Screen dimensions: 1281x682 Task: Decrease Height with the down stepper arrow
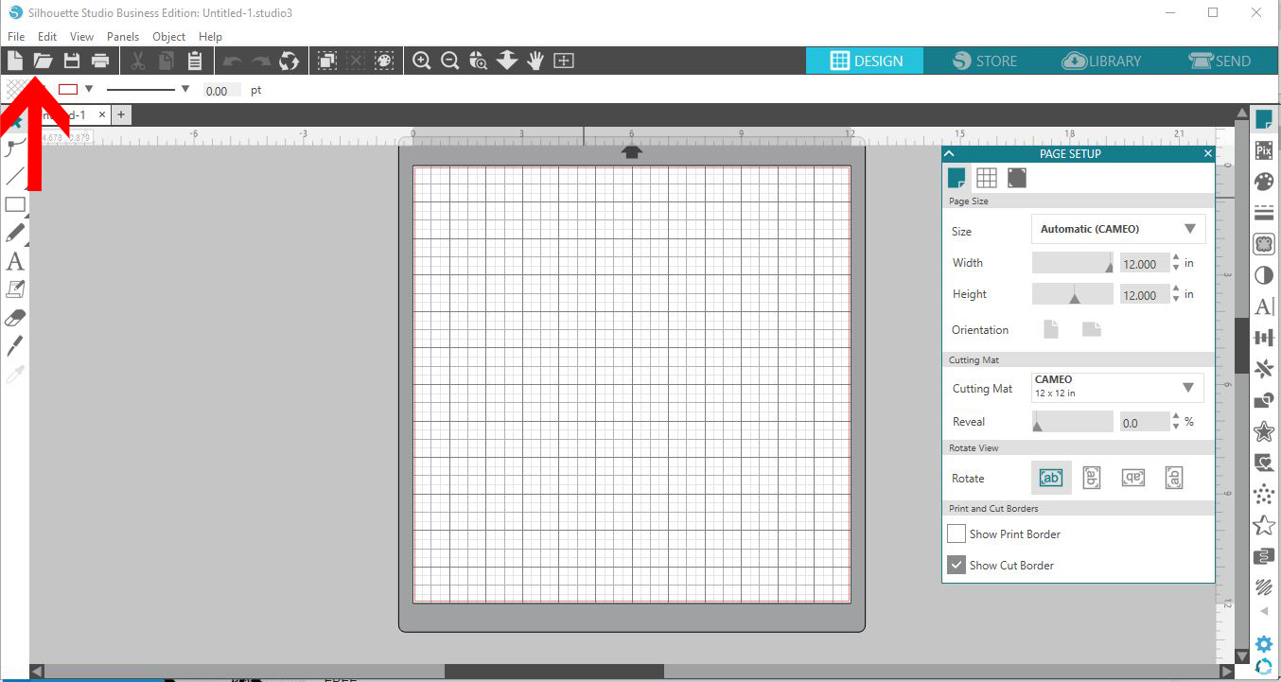(1175, 299)
